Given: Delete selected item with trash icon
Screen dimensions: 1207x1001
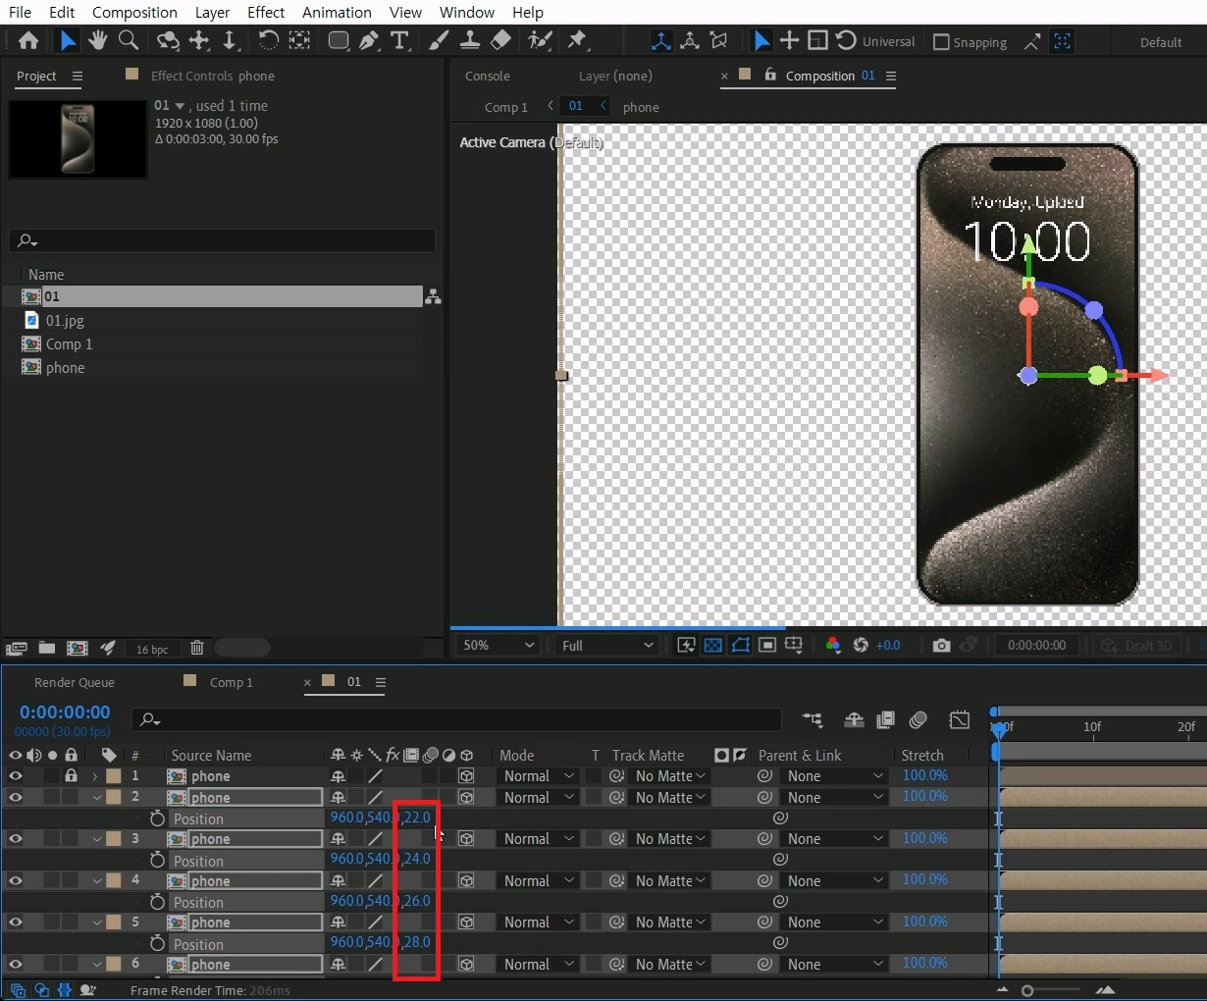Looking at the screenshot, I should [x=197, y=648].
